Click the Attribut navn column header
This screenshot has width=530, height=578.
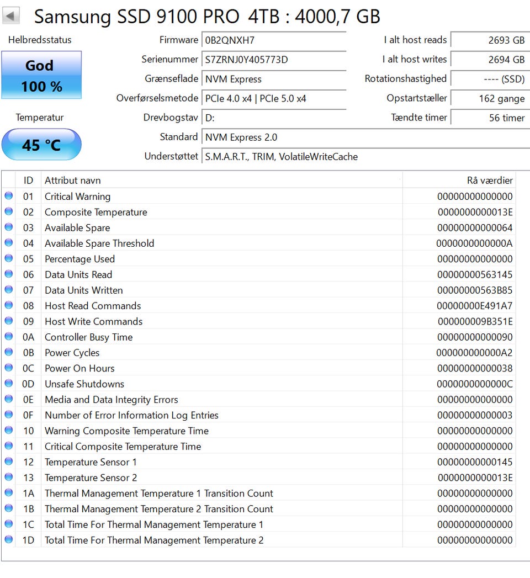(221, 181)
